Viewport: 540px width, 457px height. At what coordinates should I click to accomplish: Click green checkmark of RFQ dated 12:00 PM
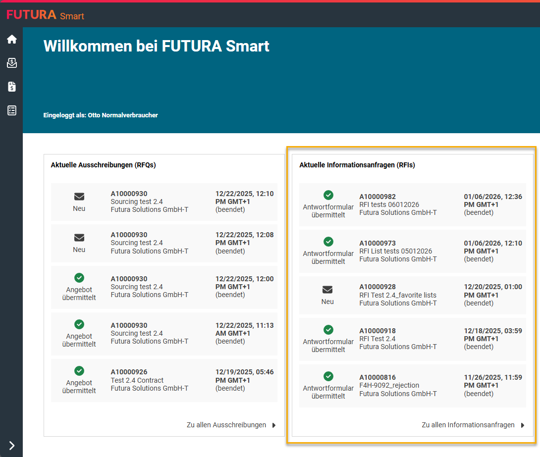pyautogui.click(x=79, y=278)
